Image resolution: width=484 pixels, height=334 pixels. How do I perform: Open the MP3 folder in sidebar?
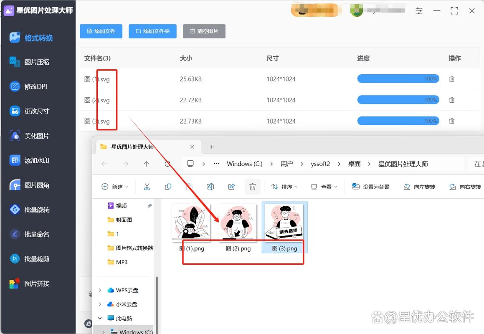click(x=118, y=262)
